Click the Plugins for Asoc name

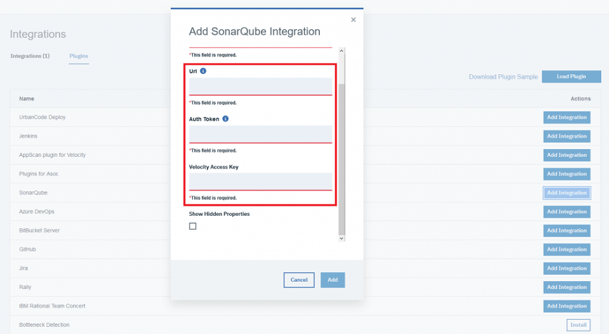click(39, 174)
